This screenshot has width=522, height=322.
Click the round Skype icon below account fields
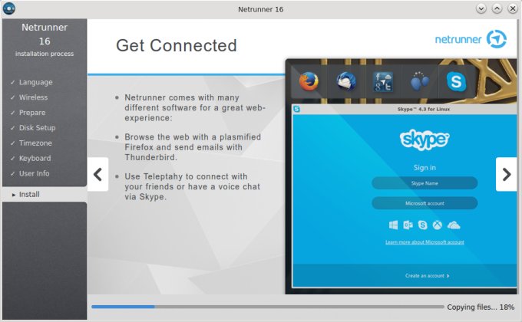click(422, 225)
